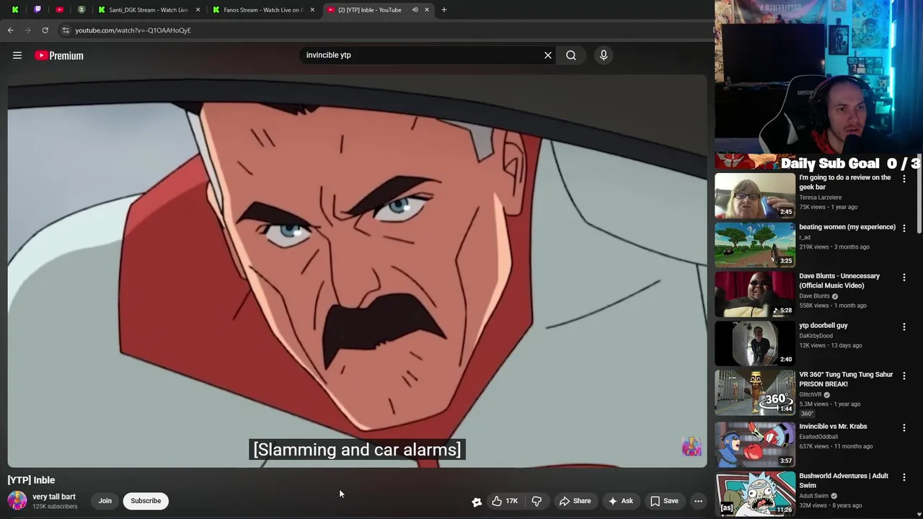Open very tall bart channel avatar

(17, 500)
